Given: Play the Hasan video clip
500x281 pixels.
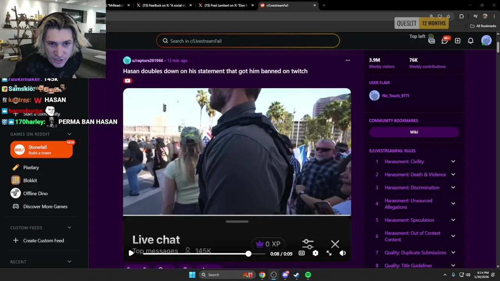Looking at the screenshot, I should coord(131,253).
